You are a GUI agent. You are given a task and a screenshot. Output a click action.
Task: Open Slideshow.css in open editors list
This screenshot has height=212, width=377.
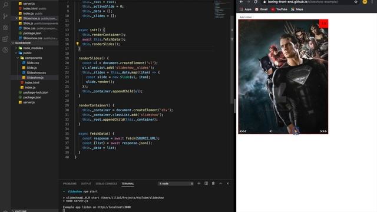click(x=33, y=38)
